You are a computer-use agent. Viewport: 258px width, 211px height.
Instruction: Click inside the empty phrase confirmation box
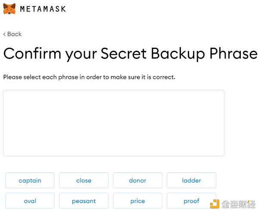coord(114,123)
